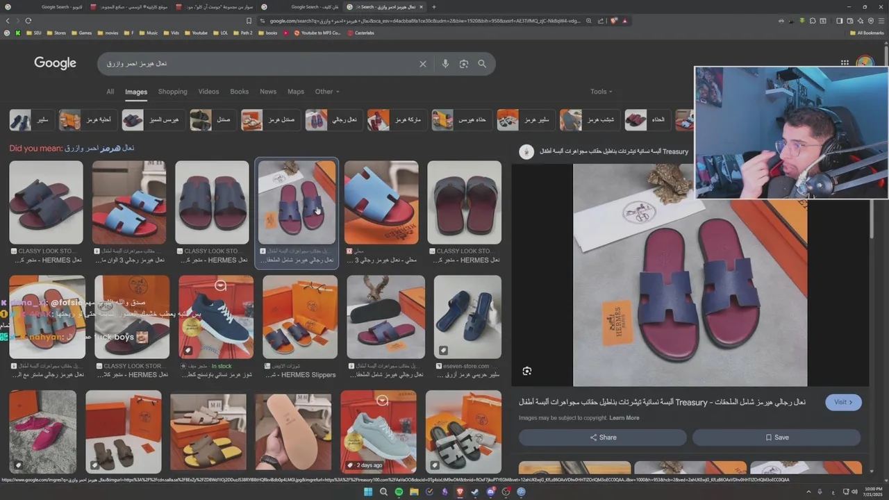Switch to the All results tab
This screenshot has width=889, height=500.
coord(110,92)
